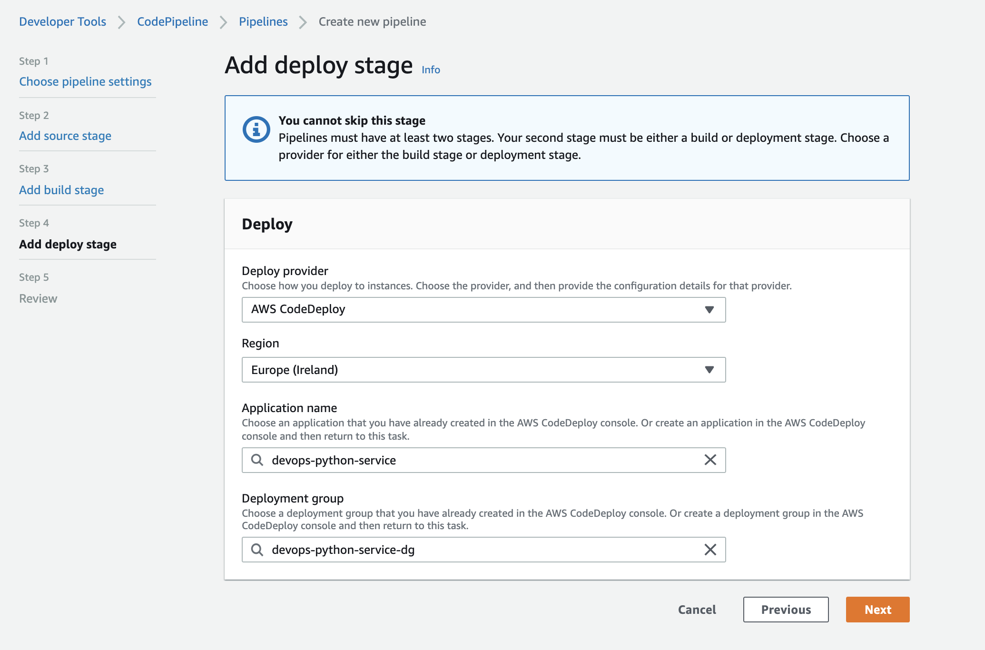Viewport: 985px width, 650px height.
Task: Expand the Region dropdown arrow
Action: tap(709, 370)
